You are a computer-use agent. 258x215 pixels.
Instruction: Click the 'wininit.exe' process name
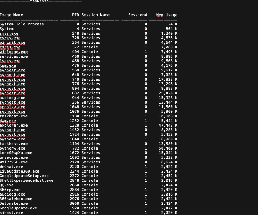[x=13, y=43]
